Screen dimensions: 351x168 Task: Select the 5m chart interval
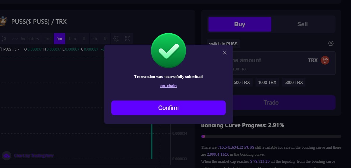[x=59, y=39]
